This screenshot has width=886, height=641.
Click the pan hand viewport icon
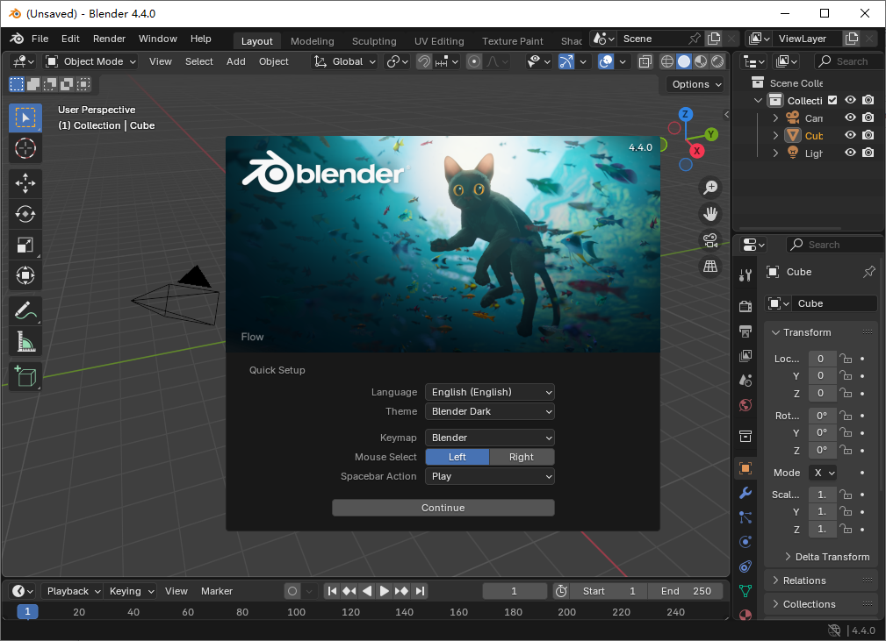click(710, 214)
